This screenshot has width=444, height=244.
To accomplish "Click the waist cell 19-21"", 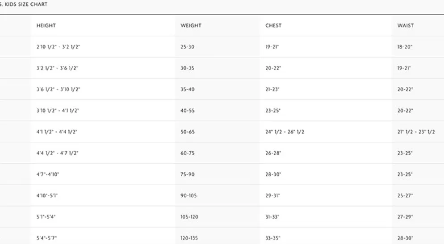I will (x=404, y=68).
